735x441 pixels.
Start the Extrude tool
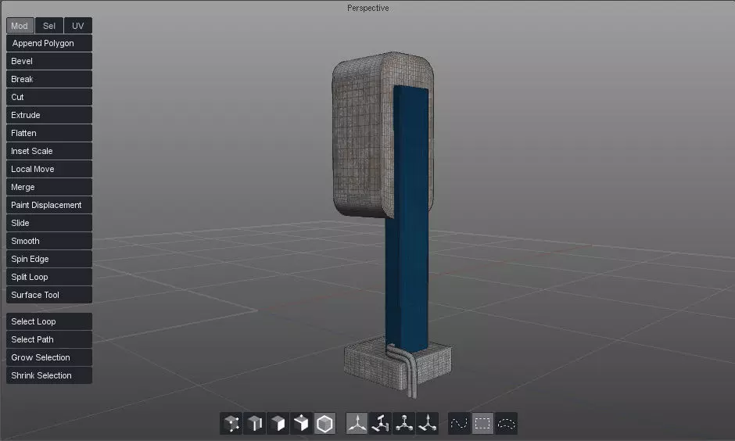click(x=49, y=115)
